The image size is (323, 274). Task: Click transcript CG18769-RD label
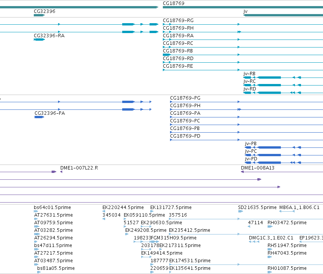coord(178,59)
